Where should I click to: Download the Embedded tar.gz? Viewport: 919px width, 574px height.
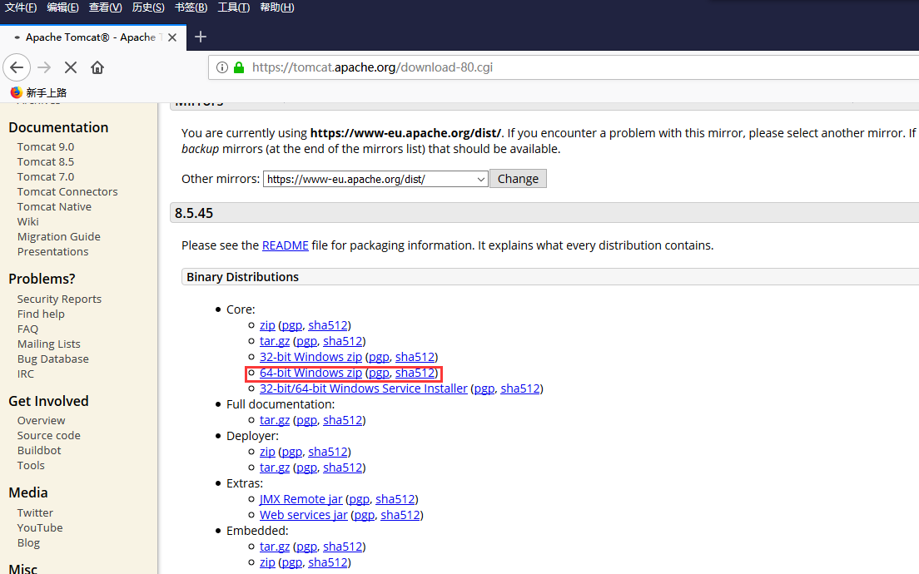[275, 547]
